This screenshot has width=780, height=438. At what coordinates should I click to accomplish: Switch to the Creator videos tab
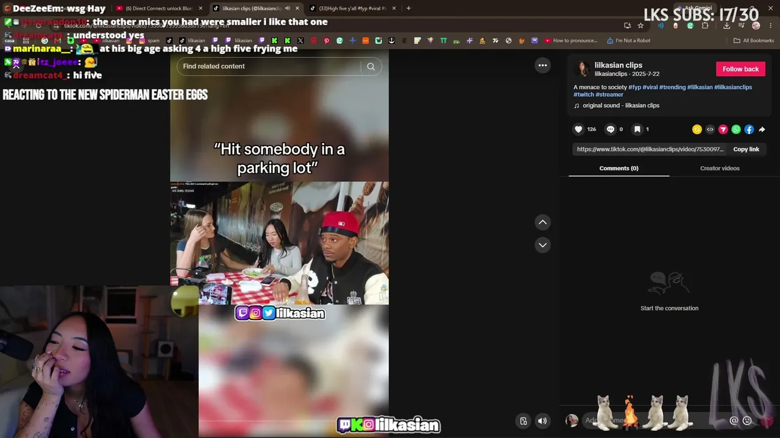coord(720,169)
